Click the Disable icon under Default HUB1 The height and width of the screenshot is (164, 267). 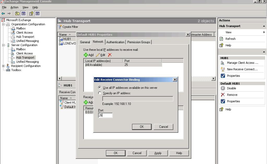[x=223, y=88]
